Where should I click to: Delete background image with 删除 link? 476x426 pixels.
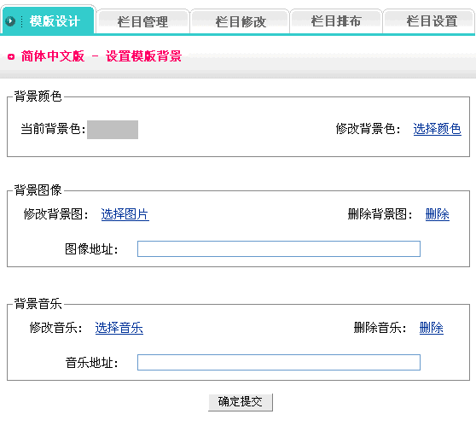(437, 214)
